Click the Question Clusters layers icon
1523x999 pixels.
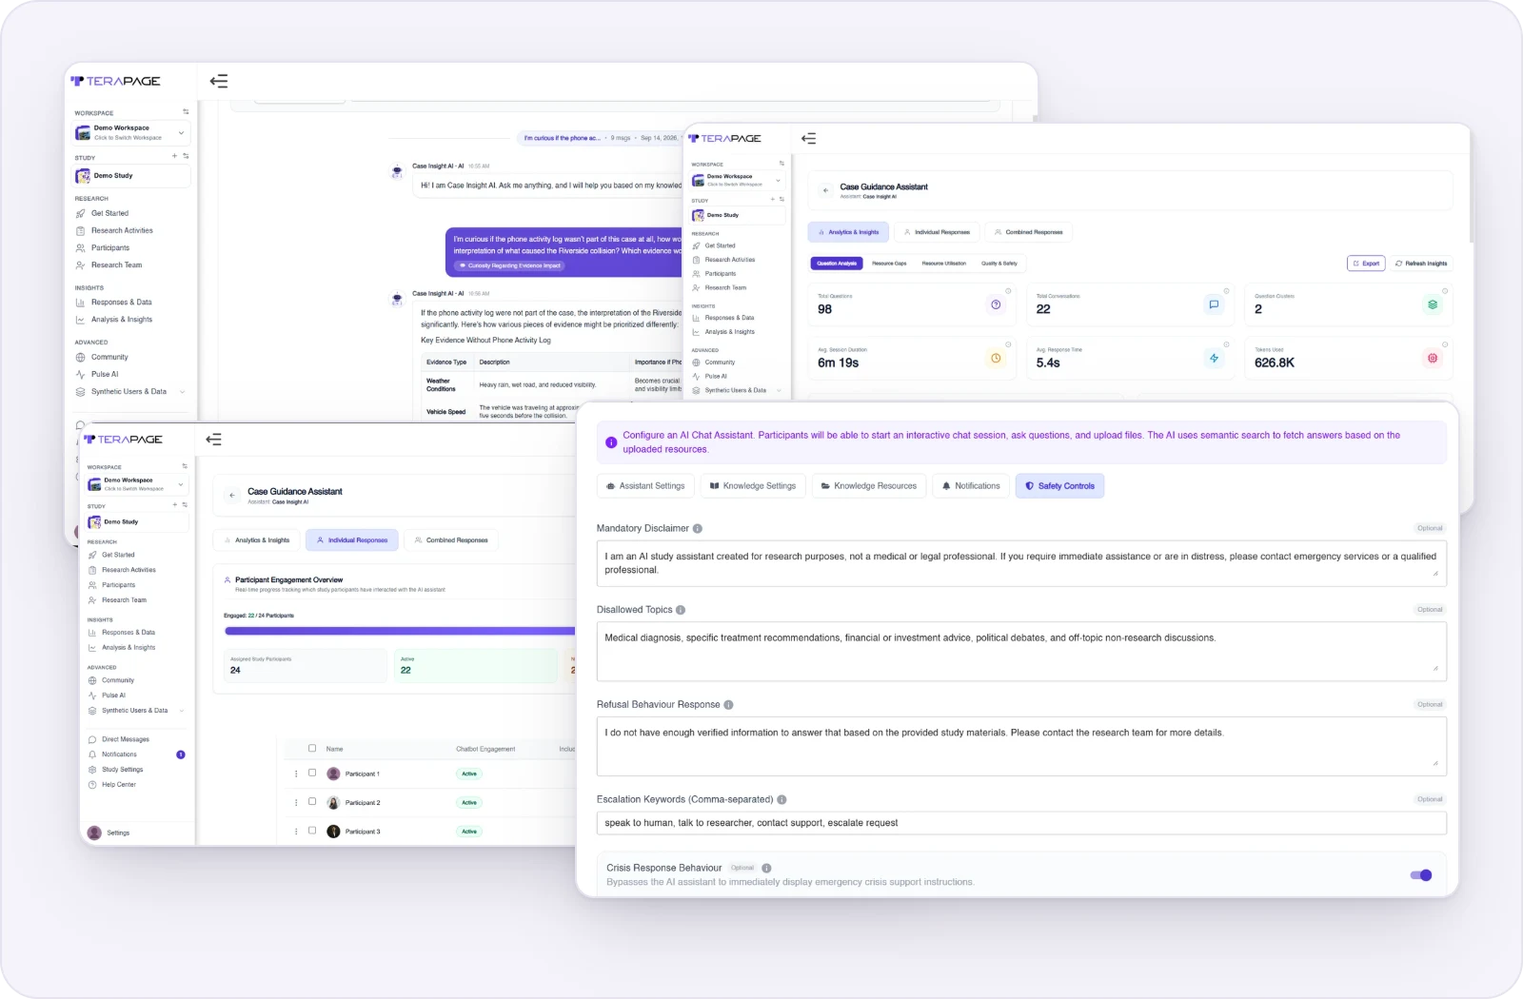[1433, 304]
